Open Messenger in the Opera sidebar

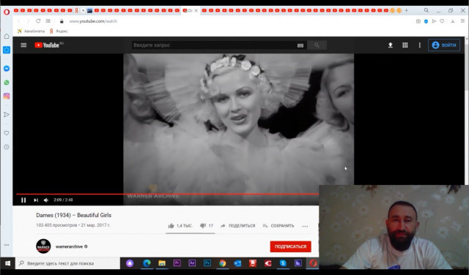[x=7, y=68]
